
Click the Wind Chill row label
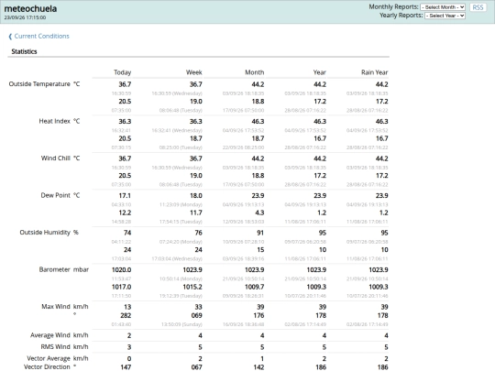[x=56, y=158]
